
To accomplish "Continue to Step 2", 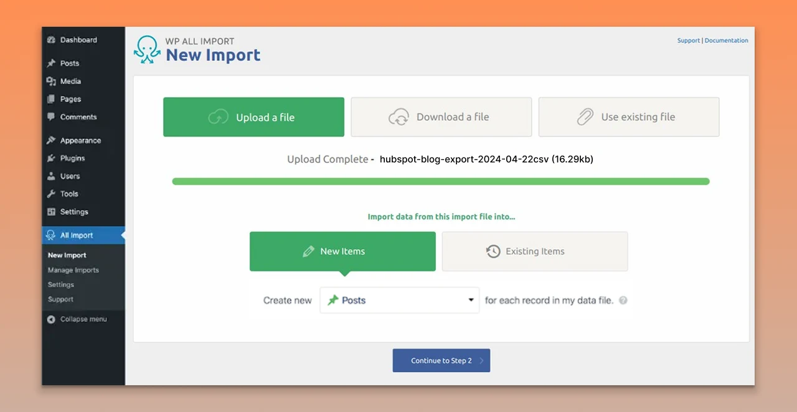I will point(441,360).
